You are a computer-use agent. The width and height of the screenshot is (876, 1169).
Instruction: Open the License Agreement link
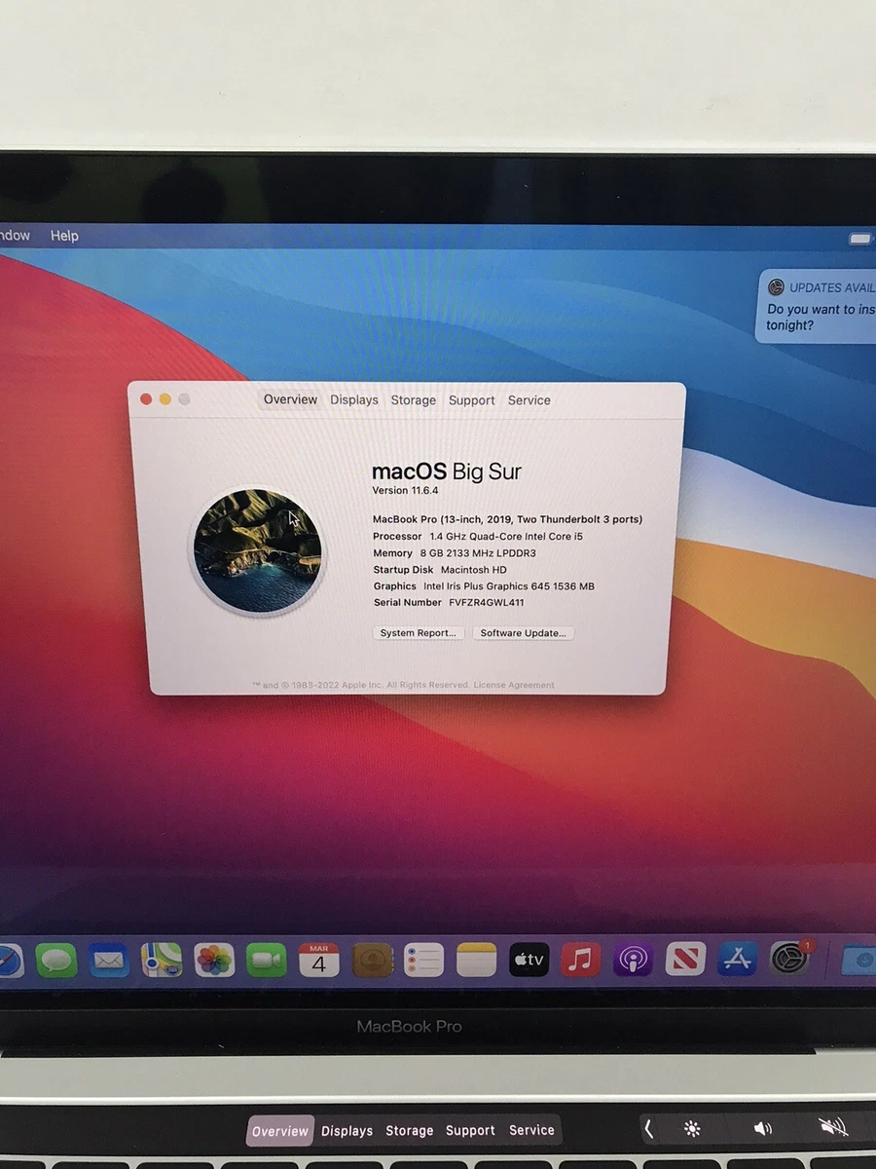tap(514, 685)
